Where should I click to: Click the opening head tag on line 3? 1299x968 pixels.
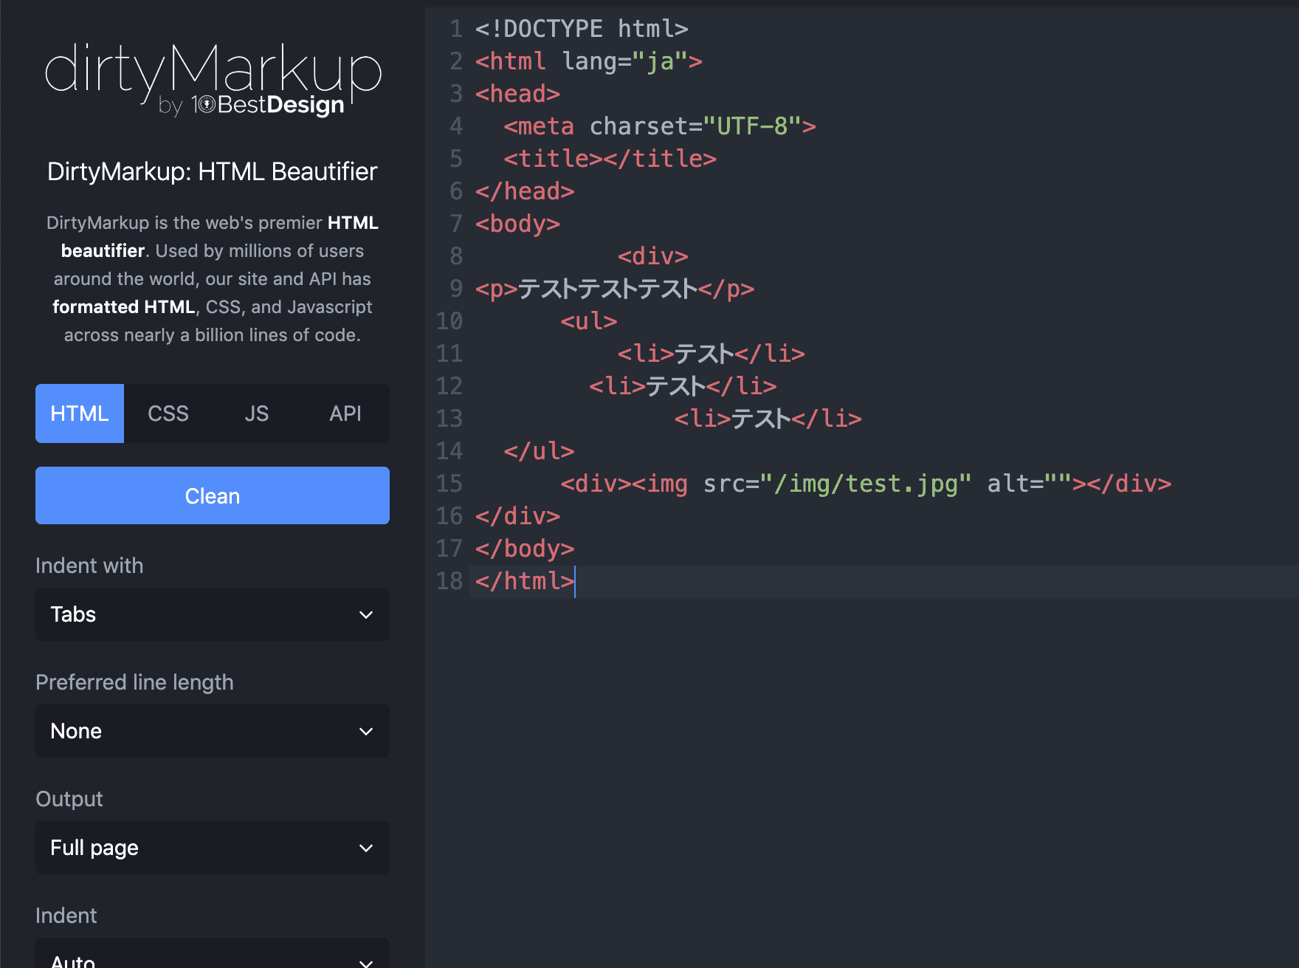(x=517, y=94)
